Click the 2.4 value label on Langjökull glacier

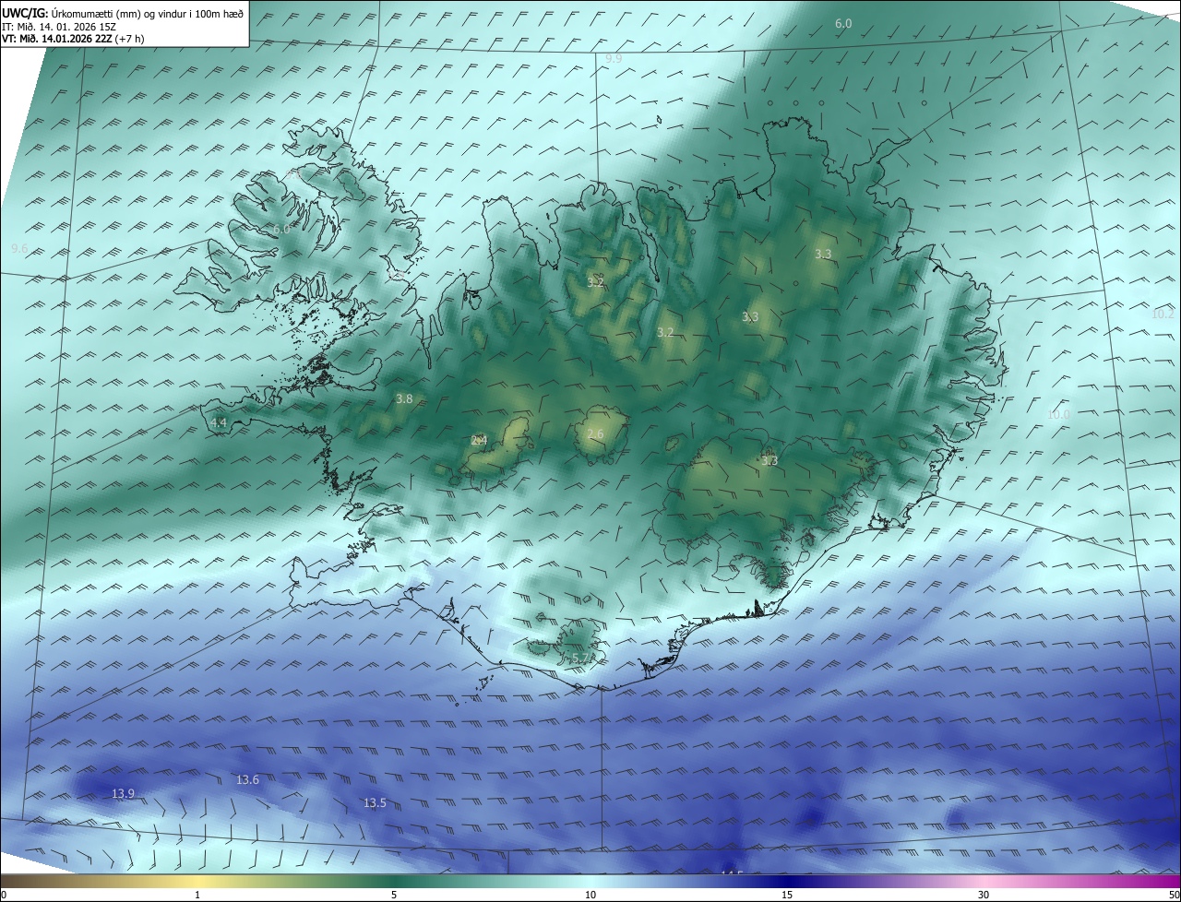(x=479, y=440)
